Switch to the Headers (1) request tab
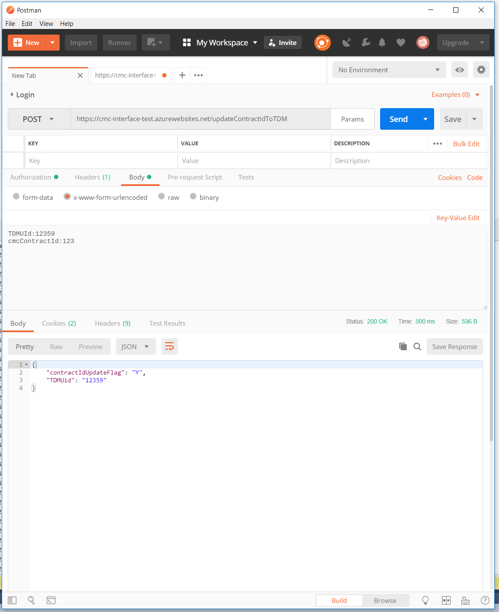The image size is (499, 612). [x=92, y=177]
